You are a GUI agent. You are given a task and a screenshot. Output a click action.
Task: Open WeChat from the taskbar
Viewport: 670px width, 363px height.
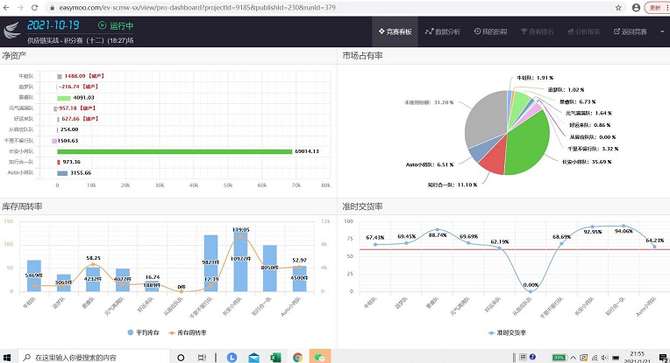[x=321, y=357]
